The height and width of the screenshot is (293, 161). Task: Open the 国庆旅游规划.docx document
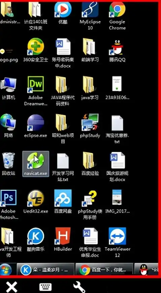tap(117, 161)
